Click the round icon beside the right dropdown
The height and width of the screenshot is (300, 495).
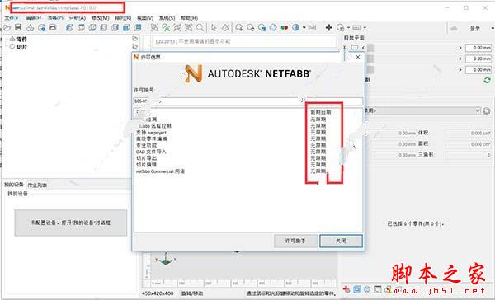487,110
